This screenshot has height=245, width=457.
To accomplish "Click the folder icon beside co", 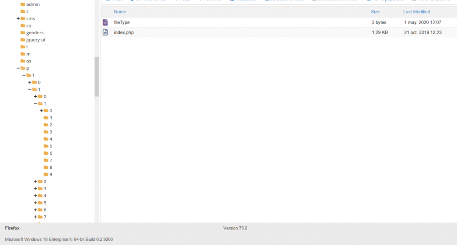I will [x=23, y=26].
